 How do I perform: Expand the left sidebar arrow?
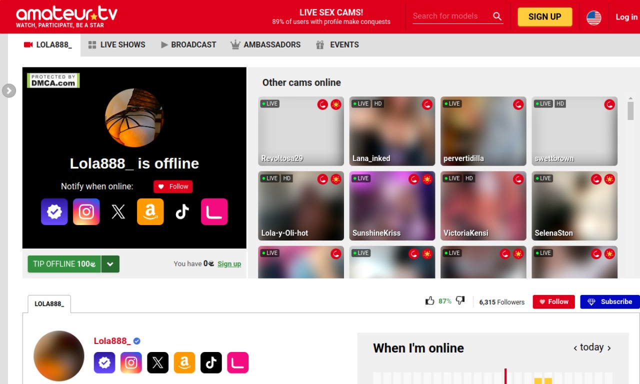click(x=9, y=90)
